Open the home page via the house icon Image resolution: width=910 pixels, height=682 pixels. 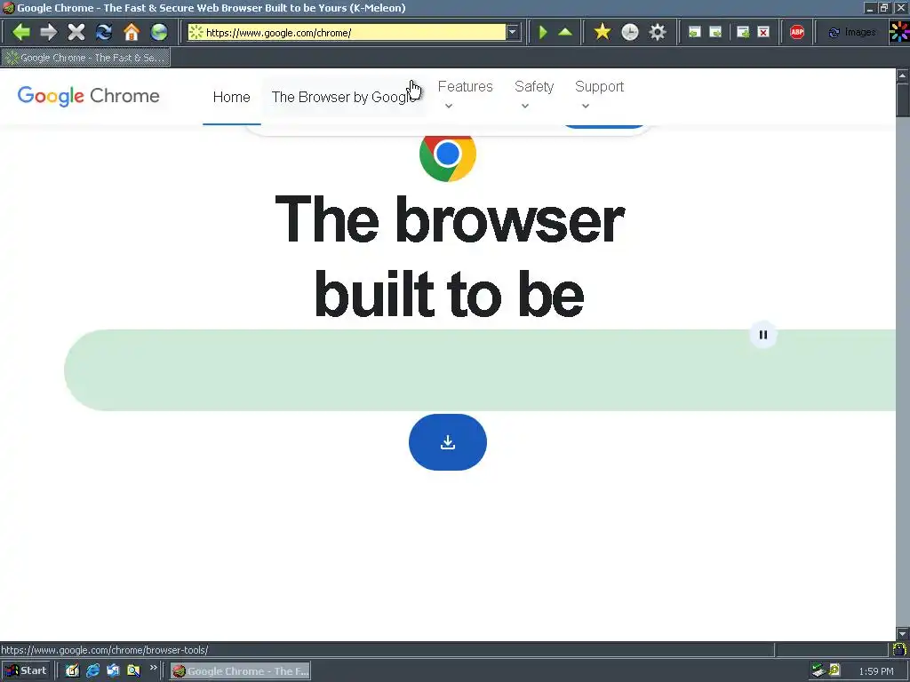pyautogui.click(x=132, y=32)
